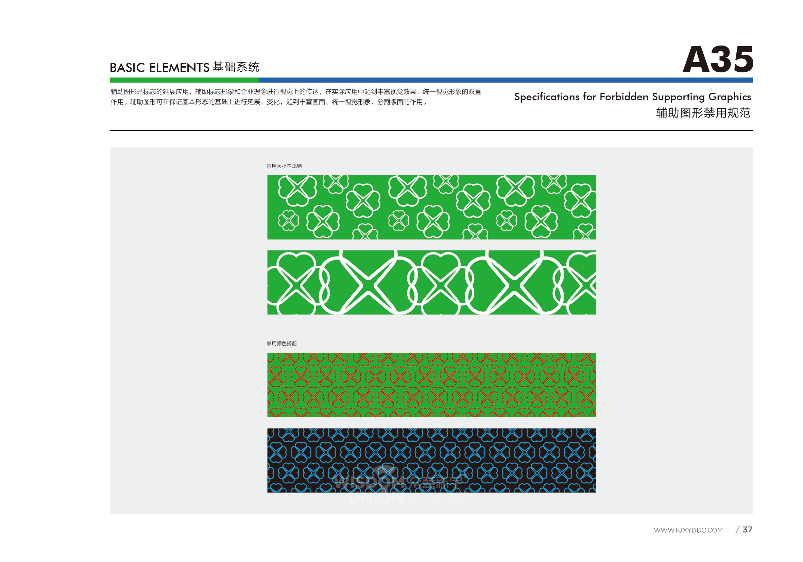Click the heading BASIC ELEMENTS 基础系统
This screenshot has width=803, height=562.
point(185,67)
